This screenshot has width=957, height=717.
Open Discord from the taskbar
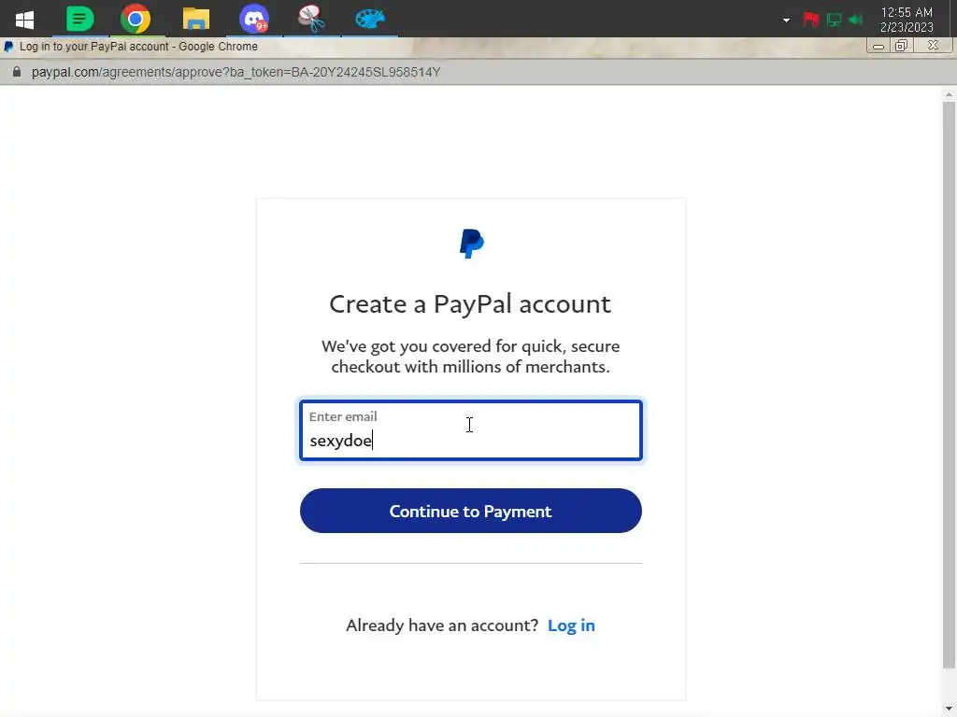pos(254,19)
